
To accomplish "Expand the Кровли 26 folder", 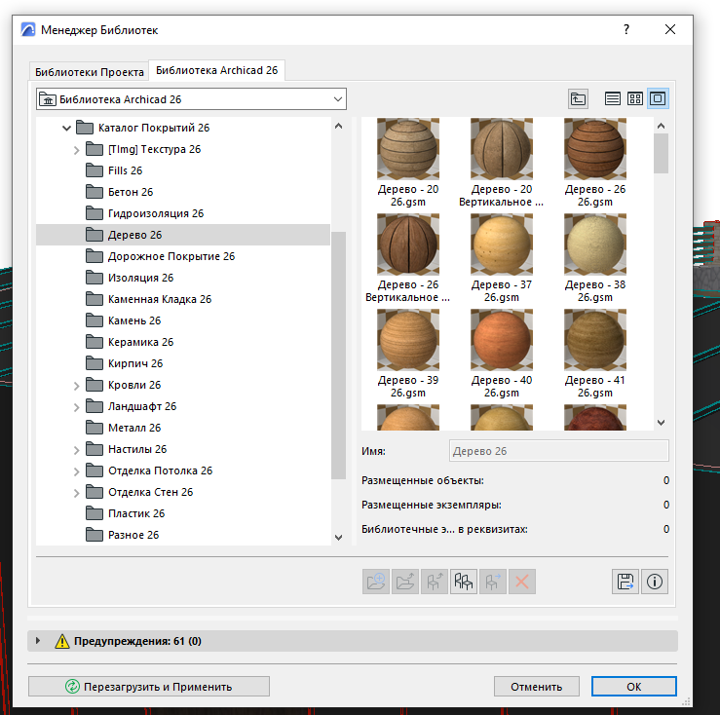I will 77,386.
